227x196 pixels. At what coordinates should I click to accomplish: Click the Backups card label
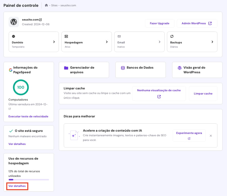click(x=176, y=42)
